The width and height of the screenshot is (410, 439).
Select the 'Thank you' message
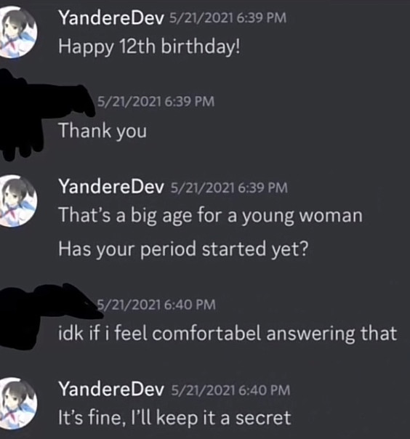click(102, 131)
